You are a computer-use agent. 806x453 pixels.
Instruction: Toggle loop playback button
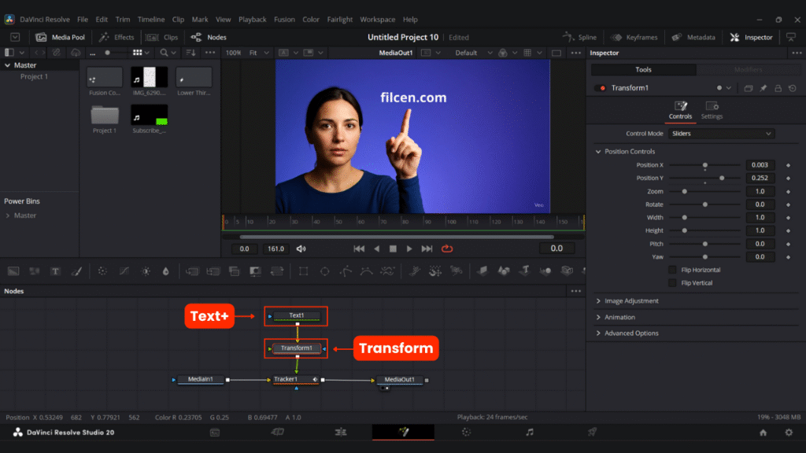[447, 249]
